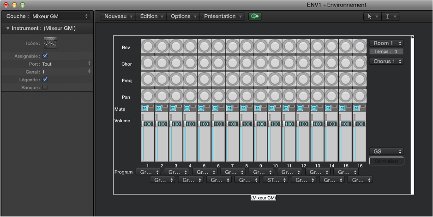Open the Room 1 reverb type dropdown
Screen dimensions: 433x217
[386, 43]
